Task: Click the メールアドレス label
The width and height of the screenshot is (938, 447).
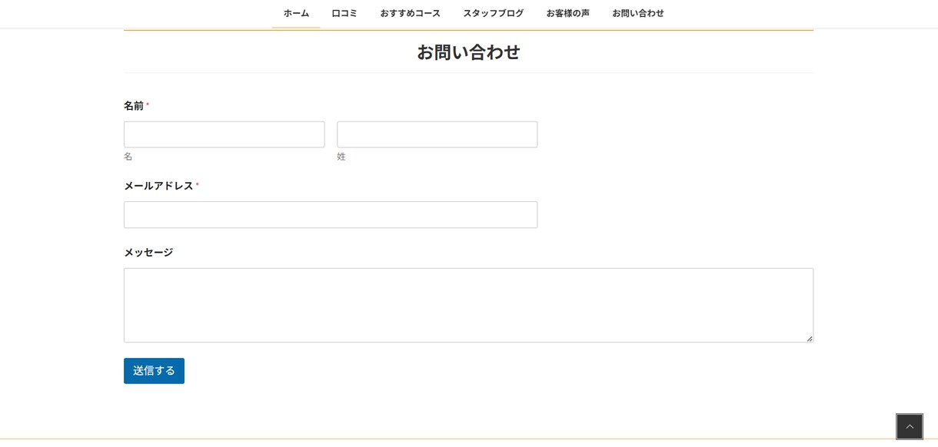Action: (x=159, y=186)
